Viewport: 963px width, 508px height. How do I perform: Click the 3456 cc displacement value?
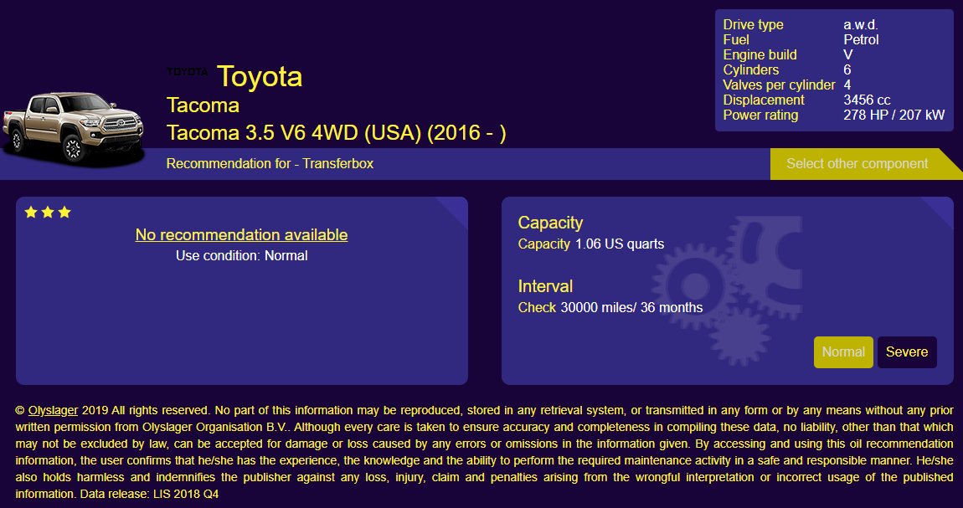tap(868, 100)
